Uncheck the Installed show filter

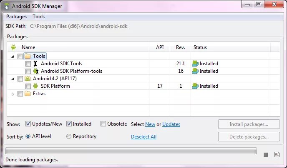(x=69, y=124)
